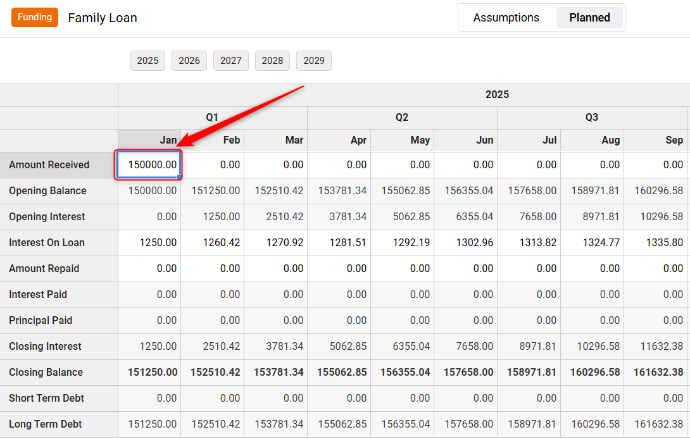Viewport: 690px width, 439px height.
Task: Click the Jan column header
Action: pos(149,140)
